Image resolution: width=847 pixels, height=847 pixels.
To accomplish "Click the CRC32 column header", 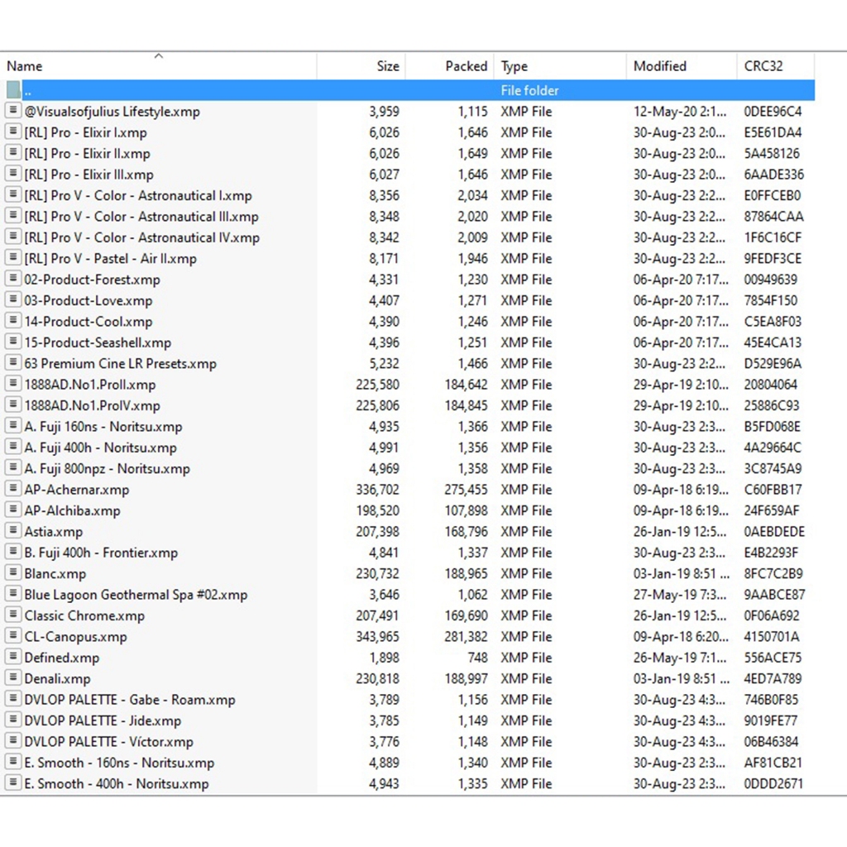I will pyautogui.click(x=763, y=66).
